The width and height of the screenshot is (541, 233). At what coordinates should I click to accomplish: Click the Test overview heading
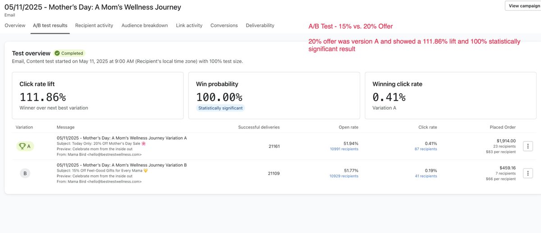31,53
